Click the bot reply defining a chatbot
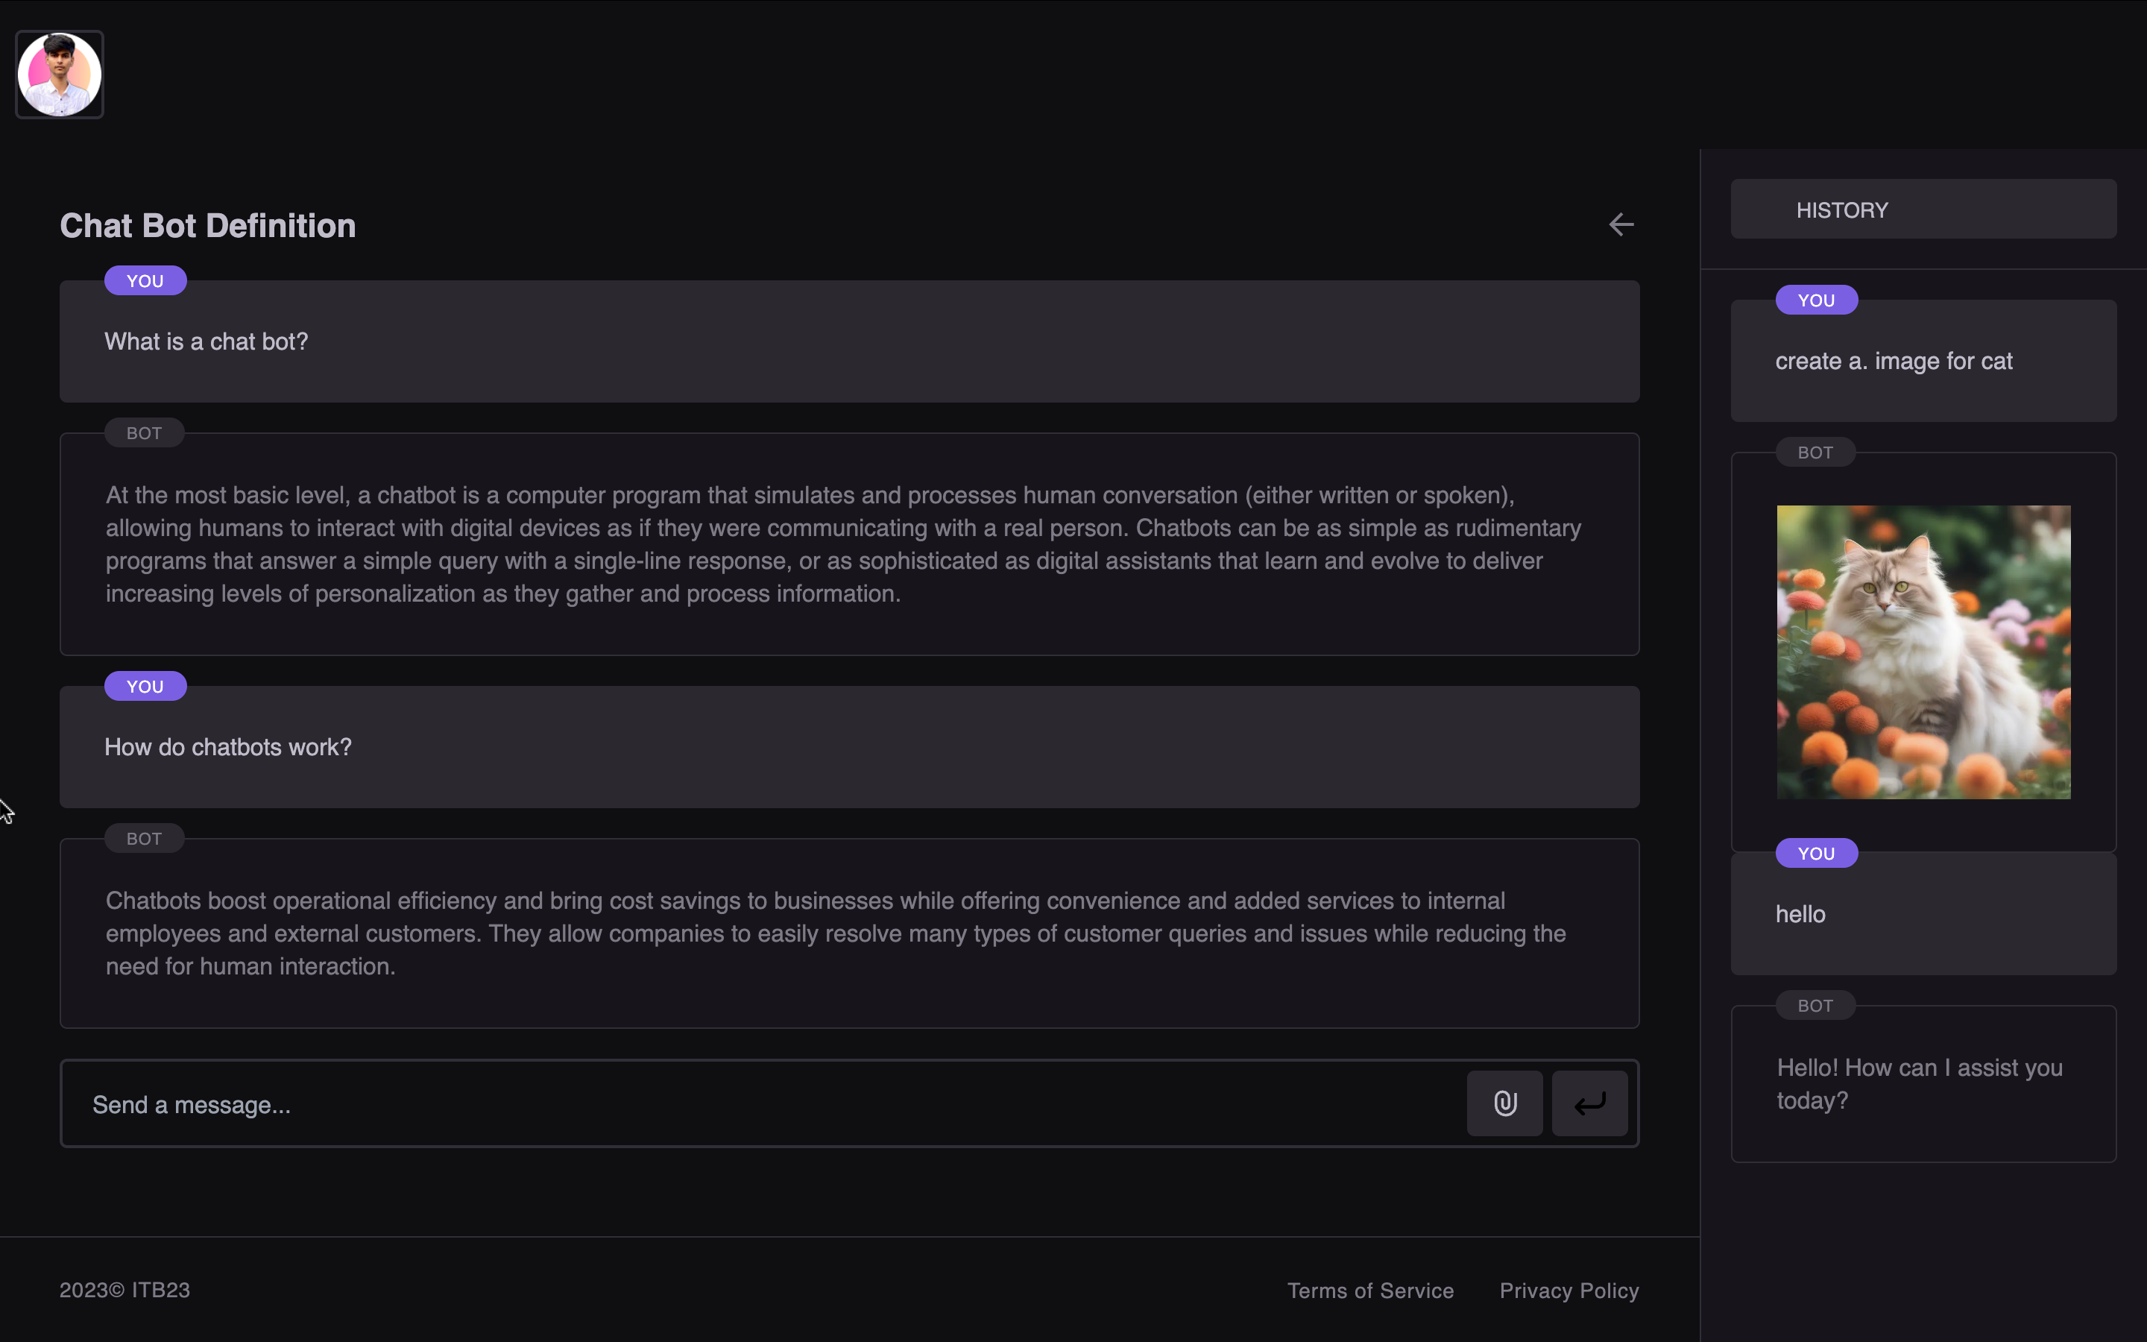The height and width of the screenshot is (1342, 2147). click(843, 544)
